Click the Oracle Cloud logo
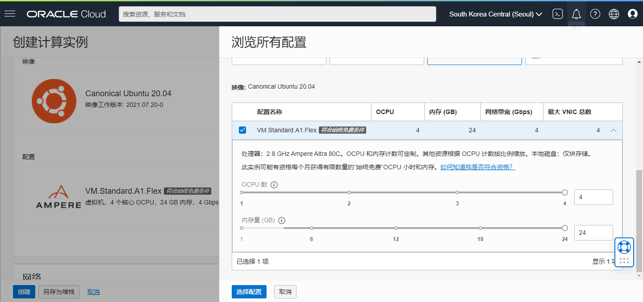643x302 pixels. [x=66, y=14]
